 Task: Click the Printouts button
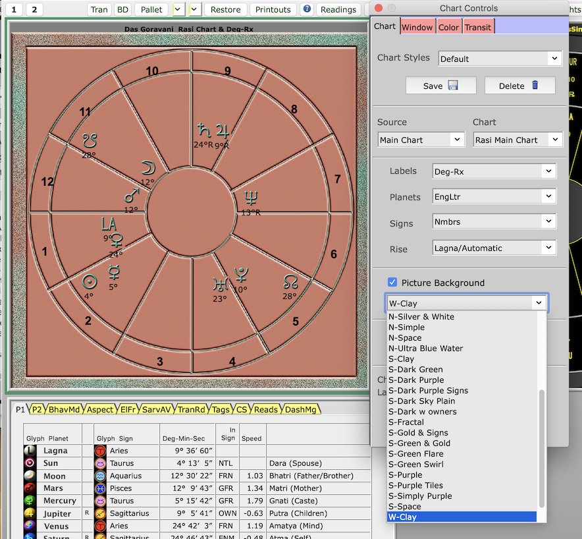273,9
